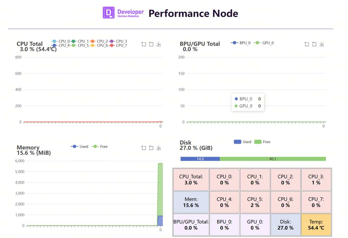This screenshot has width=348, height=238.
Task: Toggle Used series in Memory legend
Action: (79, 147)
